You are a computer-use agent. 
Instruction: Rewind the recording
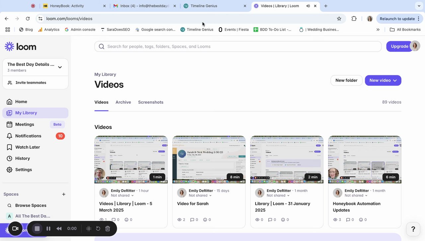coord(59,229)
